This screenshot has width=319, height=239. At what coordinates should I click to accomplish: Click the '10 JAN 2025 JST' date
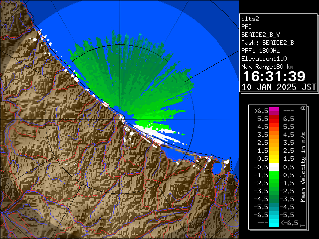point(279,87)
